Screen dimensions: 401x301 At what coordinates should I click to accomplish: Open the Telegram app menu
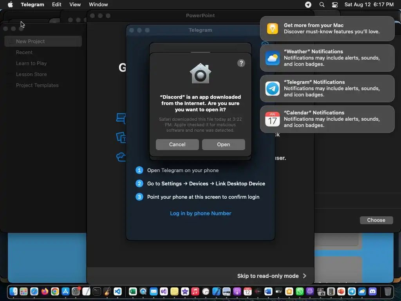click(33, 4)
